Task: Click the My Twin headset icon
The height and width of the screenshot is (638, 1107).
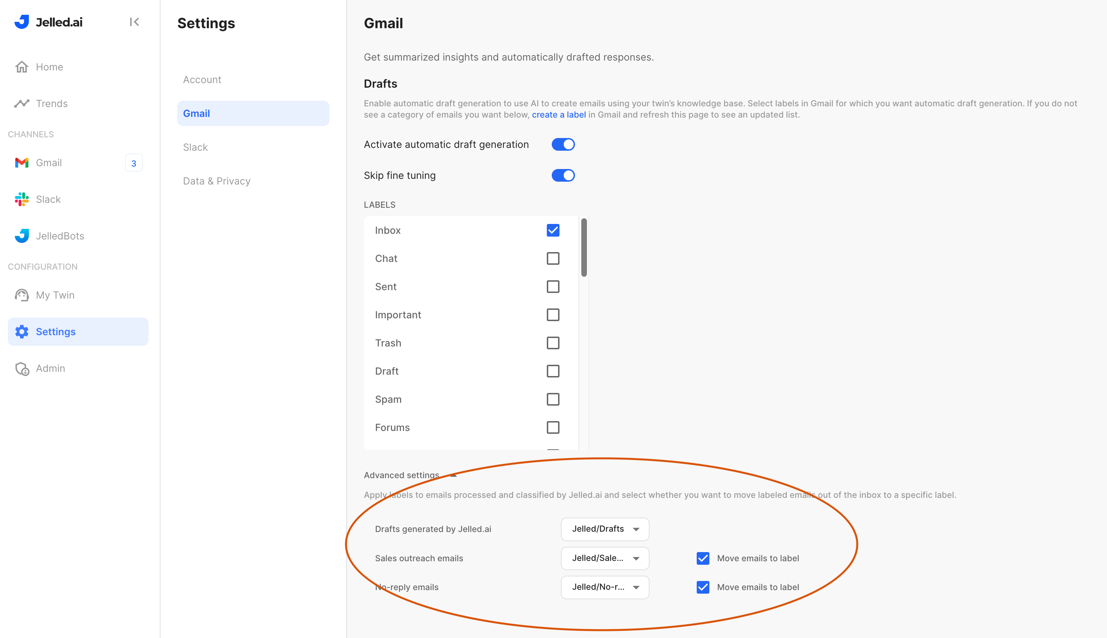Action: tap(21, 295)
